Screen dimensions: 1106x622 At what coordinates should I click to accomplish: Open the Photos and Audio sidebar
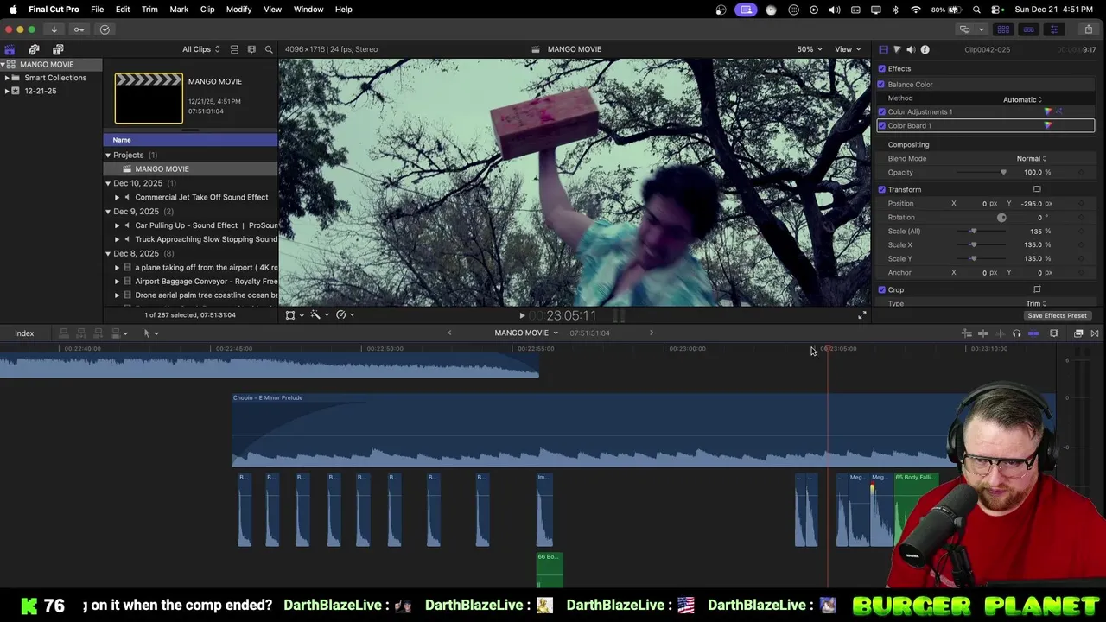click(x=34, y=49)
